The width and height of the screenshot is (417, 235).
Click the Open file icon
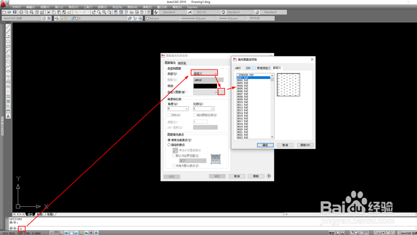pyautogui.click(x=9, y=12)
